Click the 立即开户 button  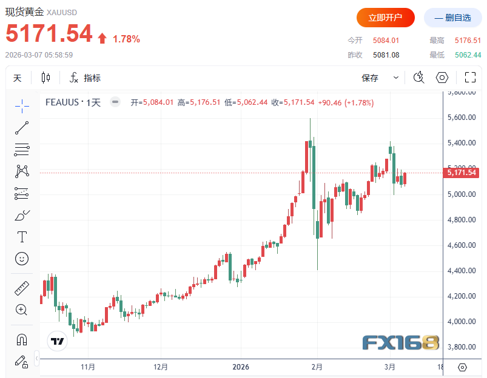pyautogui.click(x=385, y=18)
